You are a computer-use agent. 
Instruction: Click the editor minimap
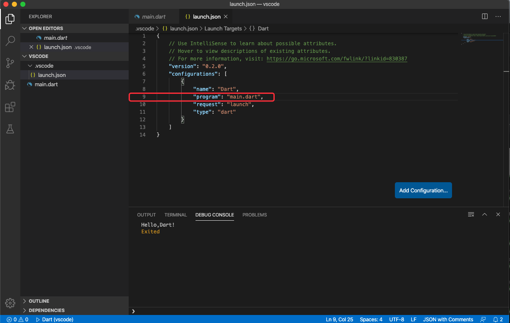[x=481, y=39]
